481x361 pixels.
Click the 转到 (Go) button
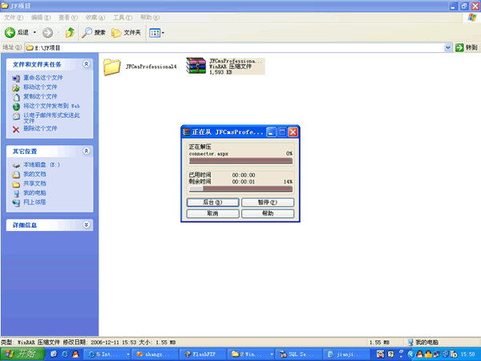click(x=467, y=47)
